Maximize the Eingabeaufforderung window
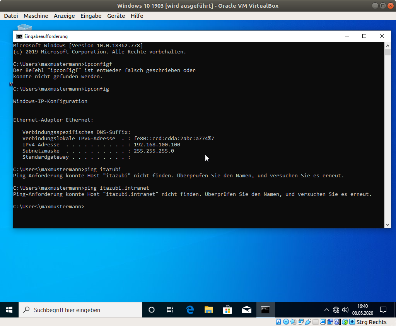Image resolution: width=396 pixels, height=326 pixels. coord(364,36)
